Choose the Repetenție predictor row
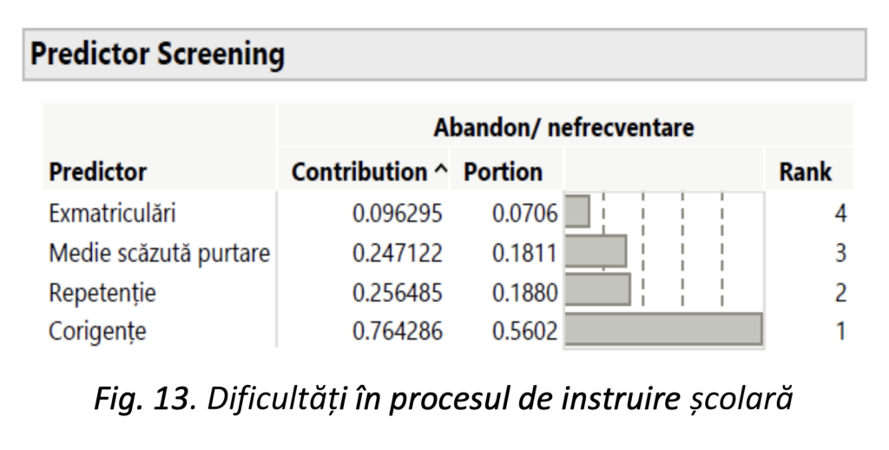This screenshot has height=450, width=889. coord(102,293)
